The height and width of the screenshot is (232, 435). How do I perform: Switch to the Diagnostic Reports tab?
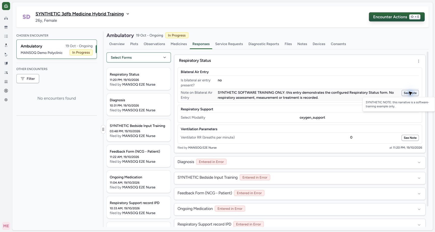[x=264, y=44]
